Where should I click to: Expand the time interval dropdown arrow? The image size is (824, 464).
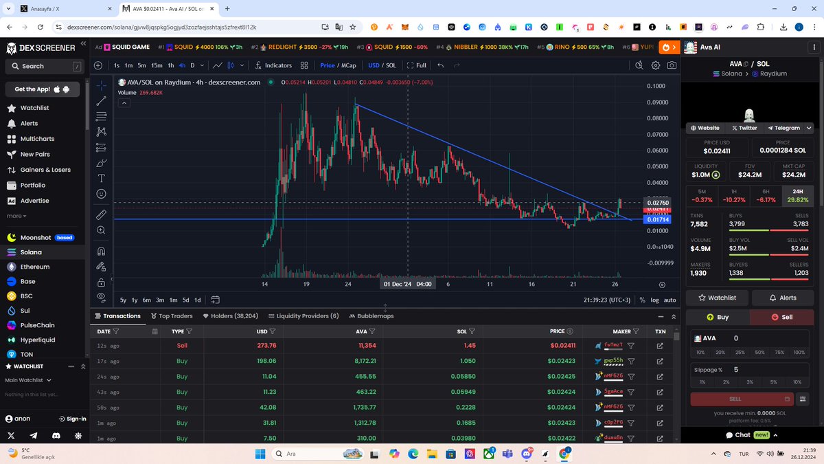point(202,65)
